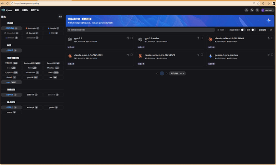Copy the gpt-5.2-codex model name
This screenshot has width=276, height=165.
198,38
